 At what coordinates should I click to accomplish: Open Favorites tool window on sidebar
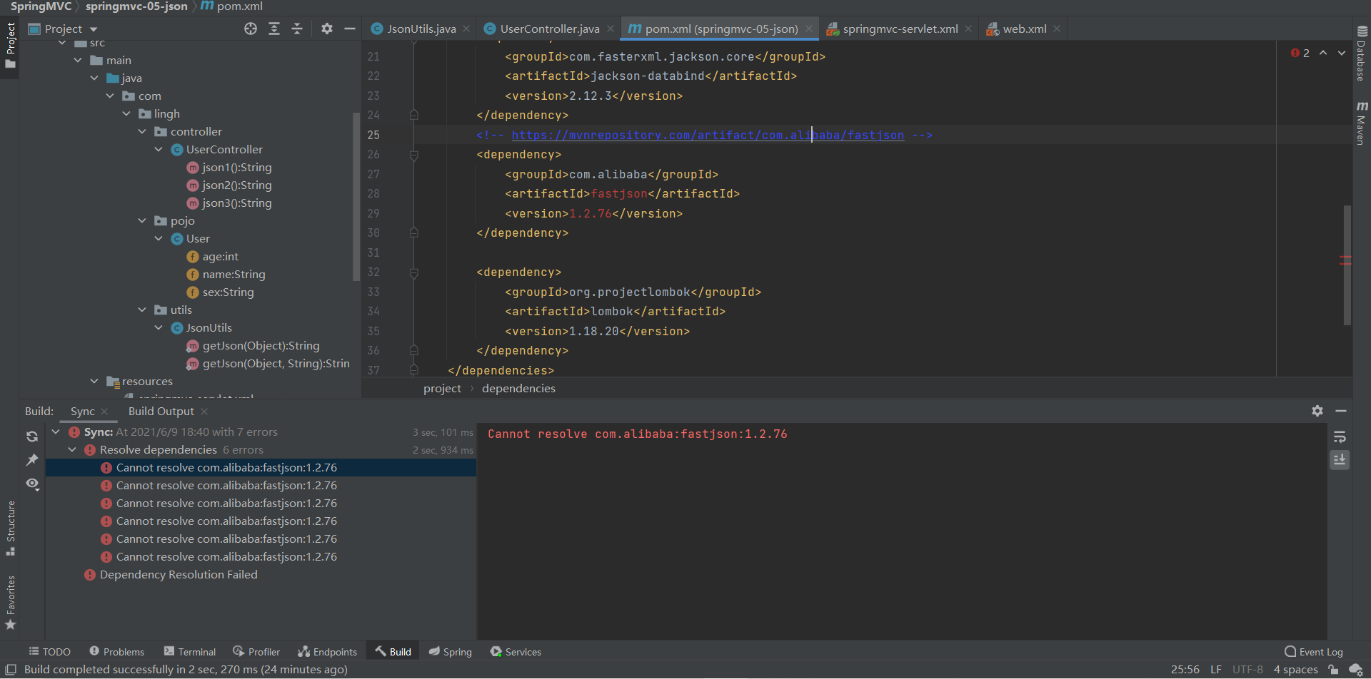point(11,603)
